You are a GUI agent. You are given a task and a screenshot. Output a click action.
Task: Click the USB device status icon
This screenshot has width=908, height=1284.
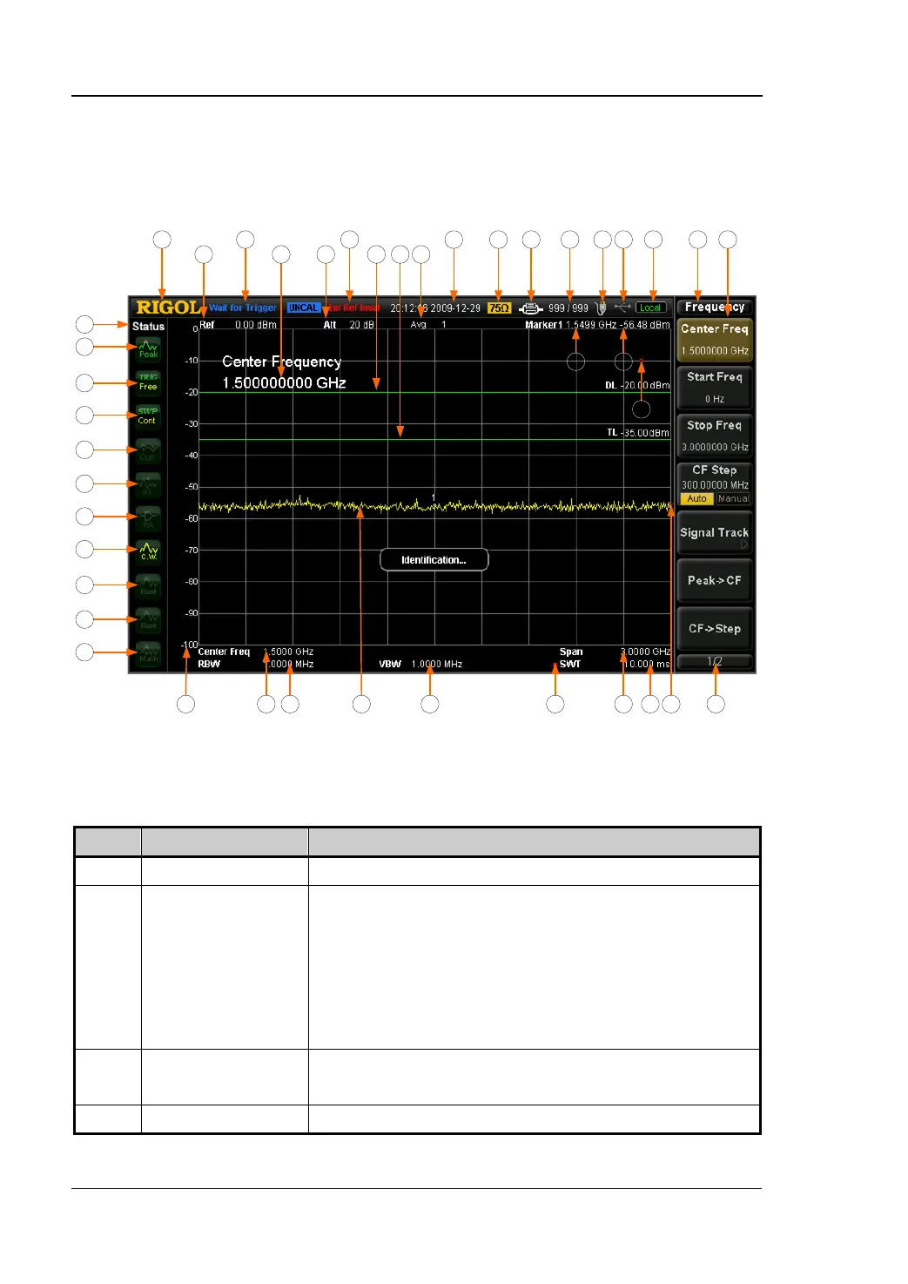pyautogui.click(x=622, y=307)
